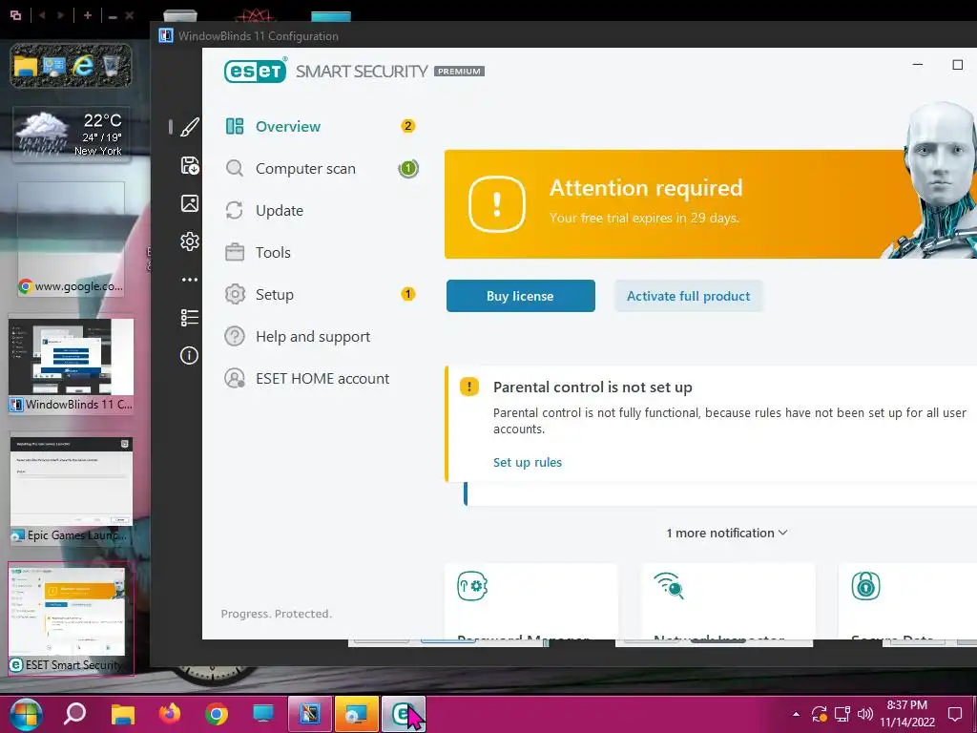The width and height of the screenshot is (977, 733).
Task: Launch Internet Explorer from the desktop dock
Action: click(82, 66)
